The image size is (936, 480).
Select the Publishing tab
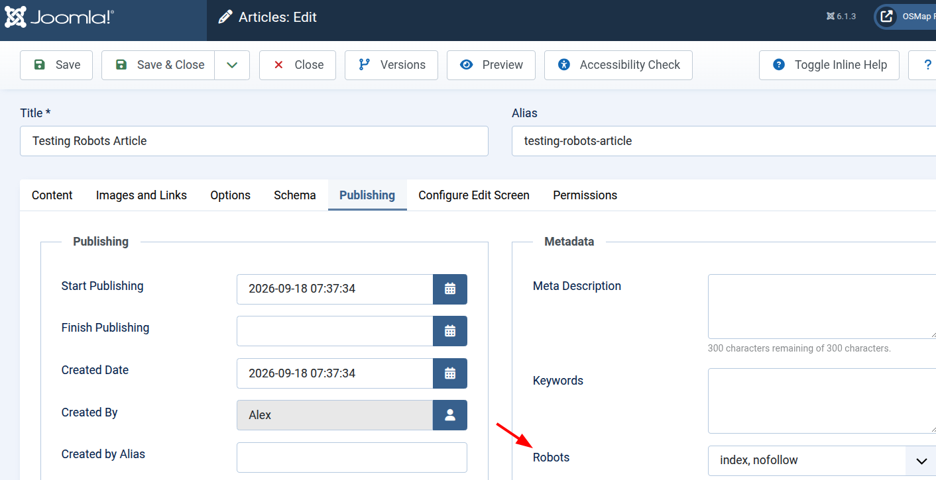pyautogui.click(x=367, y=195)
